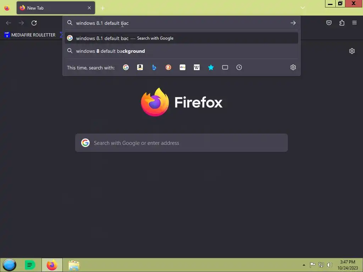363x272 pixels.
Task: Search this time with Wikipedia icon
Action: pos(196,67)
